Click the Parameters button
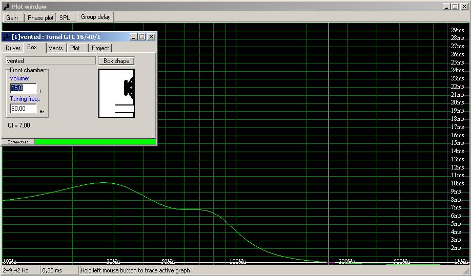 (x=18, y=142)
